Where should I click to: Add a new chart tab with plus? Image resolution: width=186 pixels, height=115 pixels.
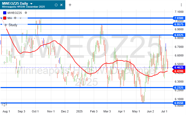[70, 5]
